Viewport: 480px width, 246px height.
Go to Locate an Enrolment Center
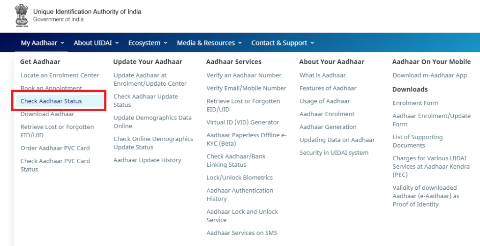tap(60, 75)
